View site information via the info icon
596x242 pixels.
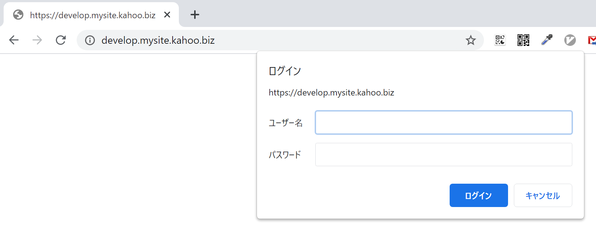90,40
